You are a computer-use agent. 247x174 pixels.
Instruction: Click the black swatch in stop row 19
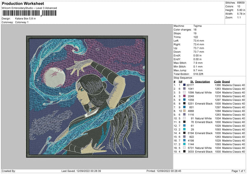[x=184, y=151]
